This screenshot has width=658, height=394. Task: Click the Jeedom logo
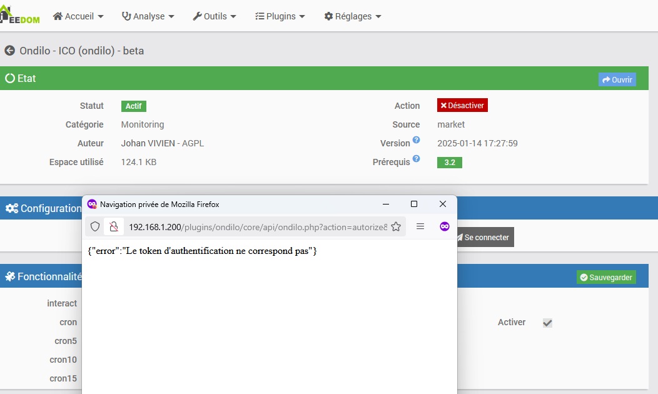(20, 15)
